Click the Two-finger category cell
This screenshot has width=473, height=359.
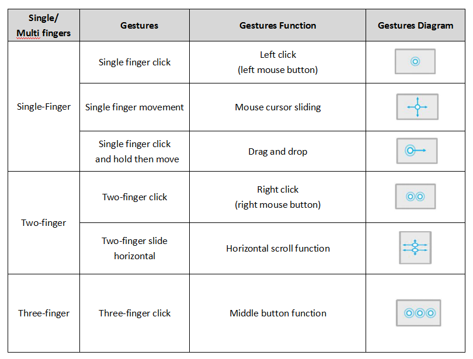[44, 223]
